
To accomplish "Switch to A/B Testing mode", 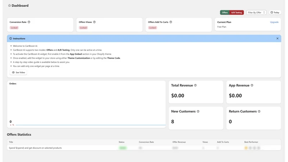I will pyautogui.click(x=237, y=13).
